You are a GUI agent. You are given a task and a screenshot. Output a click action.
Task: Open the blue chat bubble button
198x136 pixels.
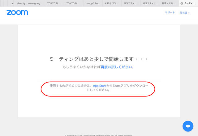point(188,126)
